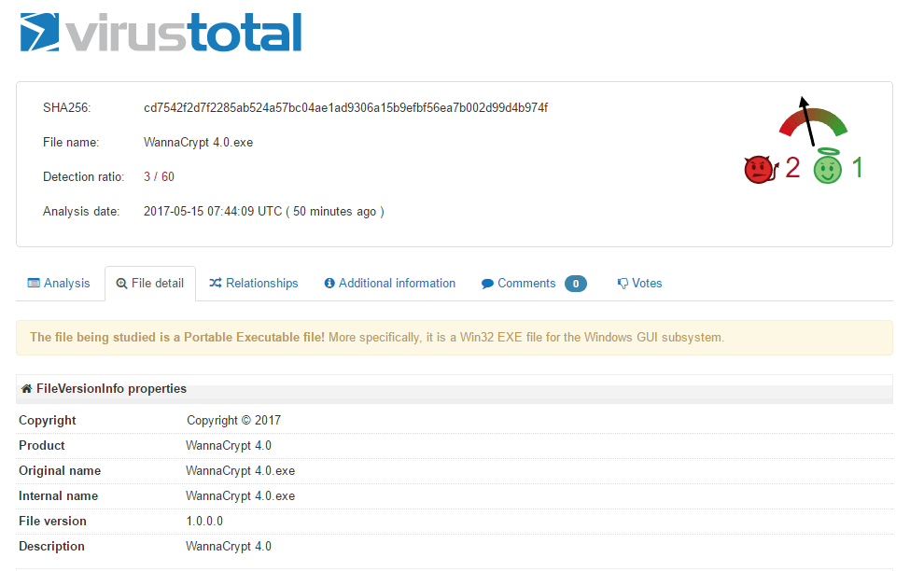
Task: Click the Comments speech bubble icon
Action: (487, 284)
